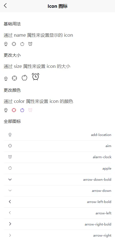The width and height of the screenshot is (115, 238).
Task: Go back using the header arrow
Action: pos(6,6)
